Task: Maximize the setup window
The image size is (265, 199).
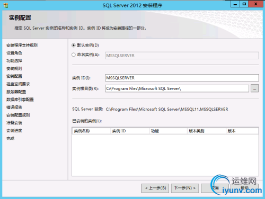Action: coord(244,4)
